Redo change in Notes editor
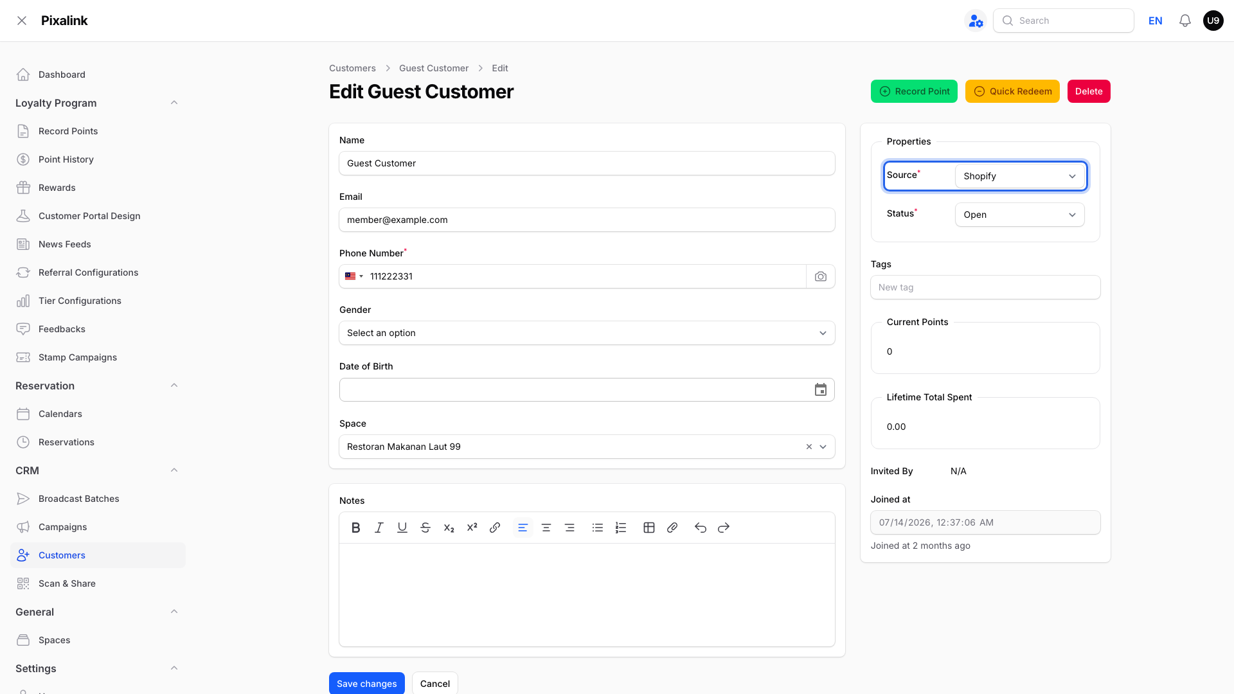The image size is (1234, 694). pos(724,528)
